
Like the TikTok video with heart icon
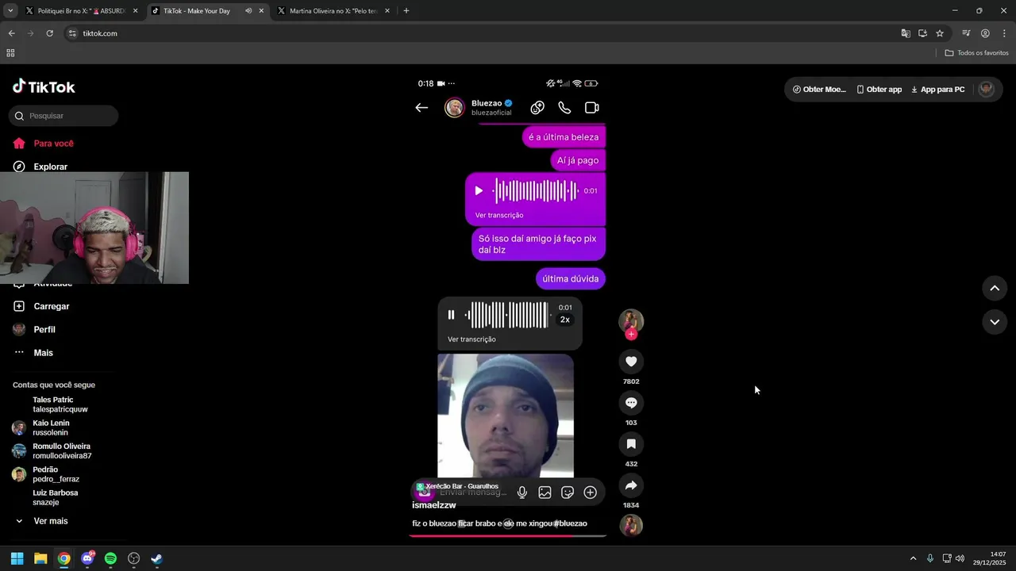click(x=631, y=362)
